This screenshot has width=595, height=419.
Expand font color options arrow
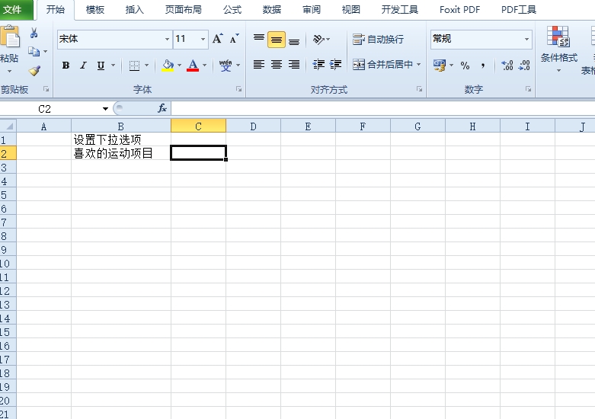(x=204, y=66)
